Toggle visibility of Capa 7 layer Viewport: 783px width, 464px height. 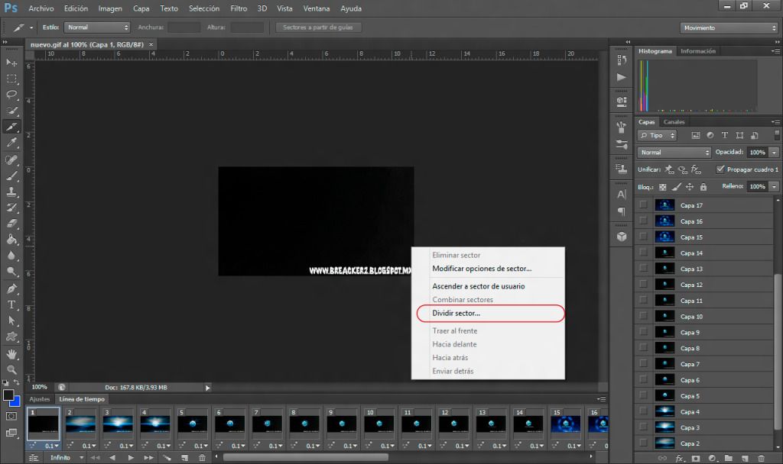pyautogui.click(x=643, y=364)
